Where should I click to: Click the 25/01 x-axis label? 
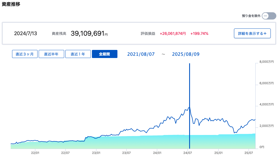(x=218, y=153)
